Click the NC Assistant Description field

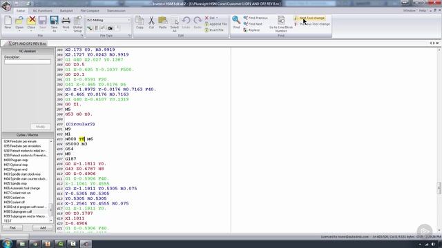[28, 61]
